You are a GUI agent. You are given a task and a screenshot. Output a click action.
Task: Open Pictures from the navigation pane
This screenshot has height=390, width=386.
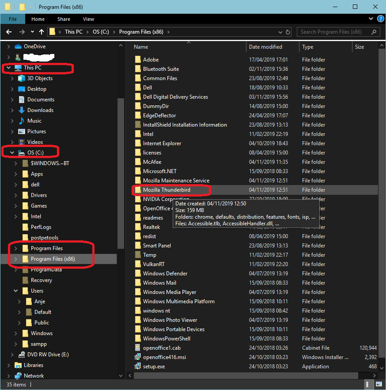pyautogui.click(x=37, y=131)
